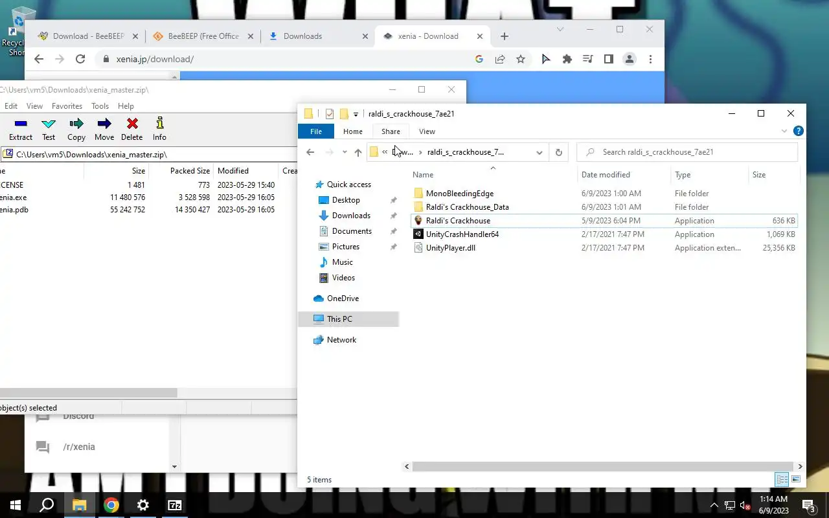Open the Quick Access Toolbar customize dropdown

(x=356, y=115)
